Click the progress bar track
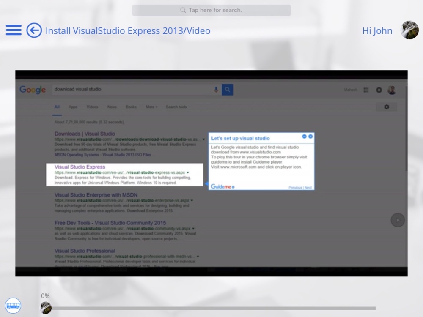423x317 pixels. pos(213,308)
